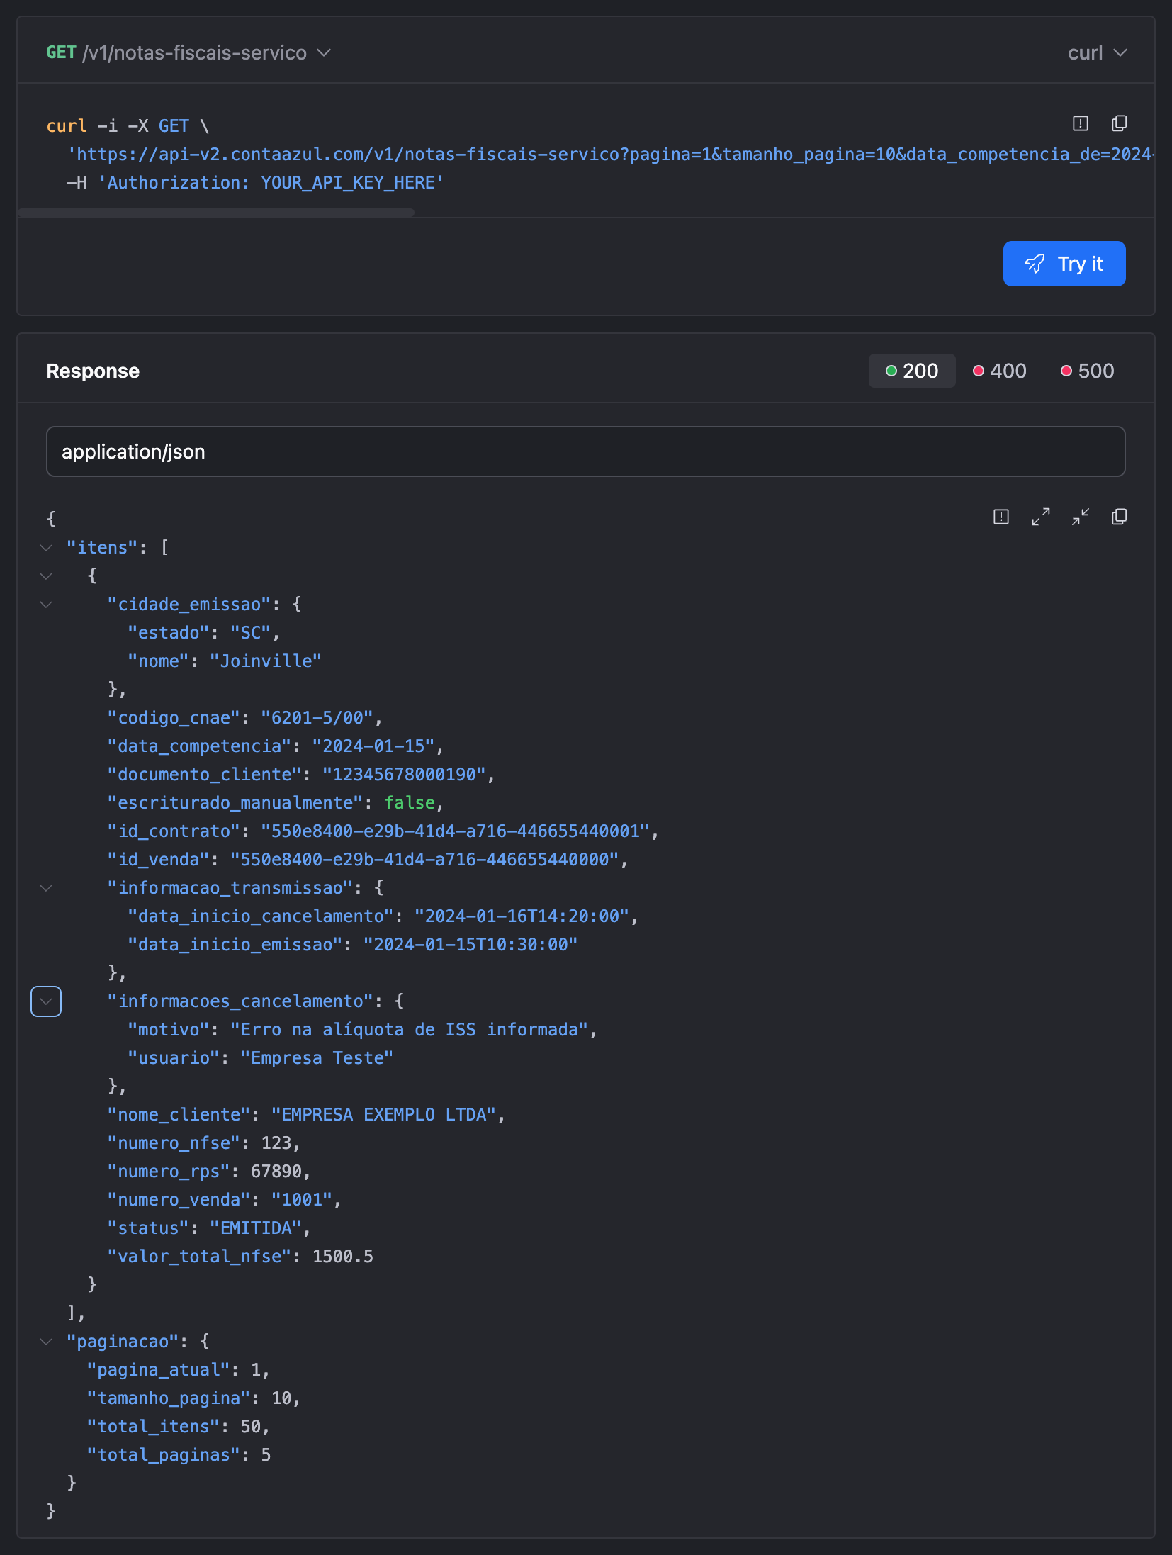Collapse the "paginacao" object
This screenshot has width=1172, height=1555.
(46, 1342)
